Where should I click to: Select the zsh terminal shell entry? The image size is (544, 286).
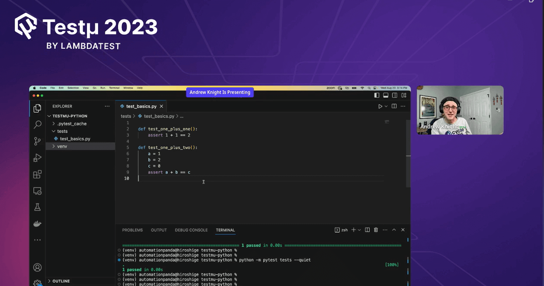(x=341, y=230)
